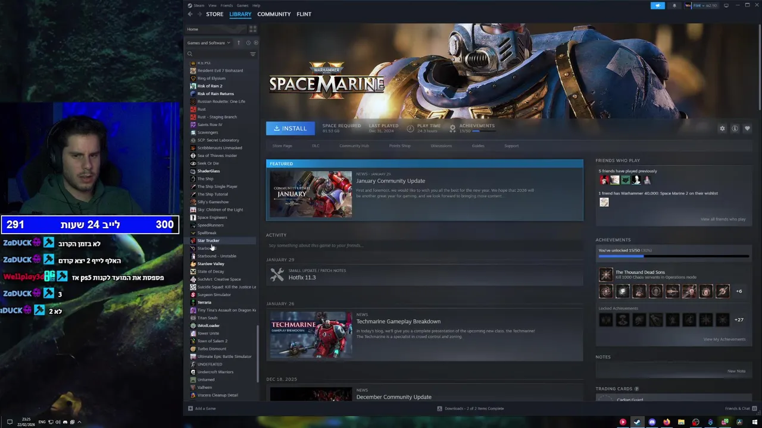762x428 pixels.
Task: Show +6 more unlocked achievements
Action: tap(739, 291)
